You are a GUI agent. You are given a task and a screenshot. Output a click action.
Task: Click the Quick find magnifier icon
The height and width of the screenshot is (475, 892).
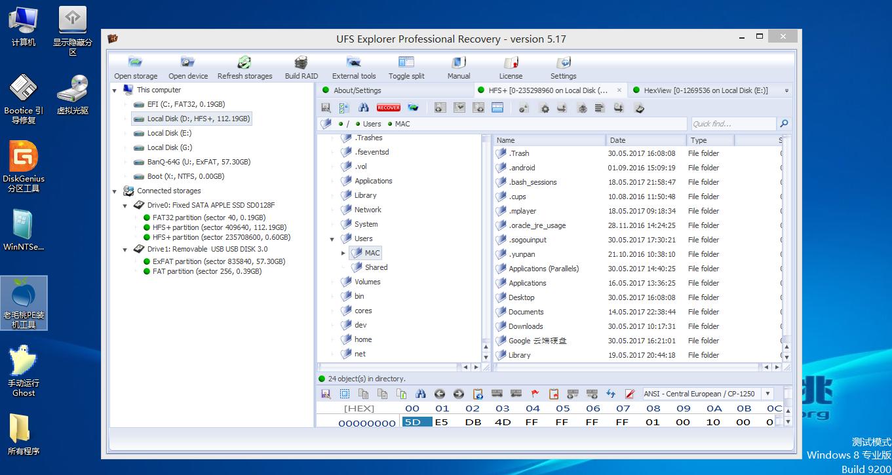pos(784,123)
